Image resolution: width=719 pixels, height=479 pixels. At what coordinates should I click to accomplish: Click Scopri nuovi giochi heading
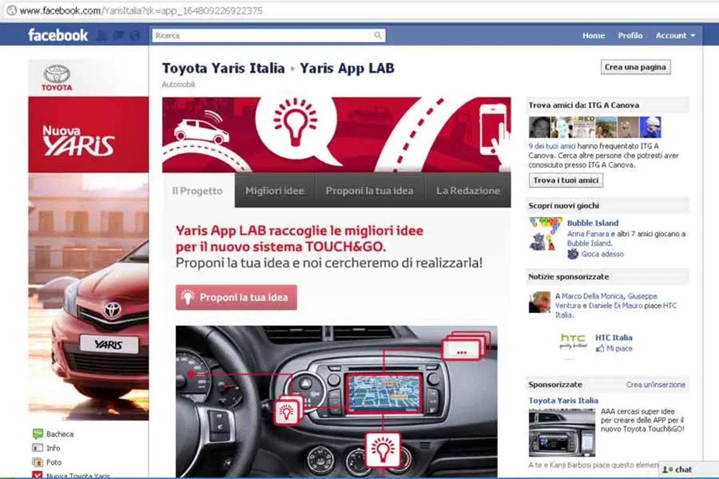point(564,206)
